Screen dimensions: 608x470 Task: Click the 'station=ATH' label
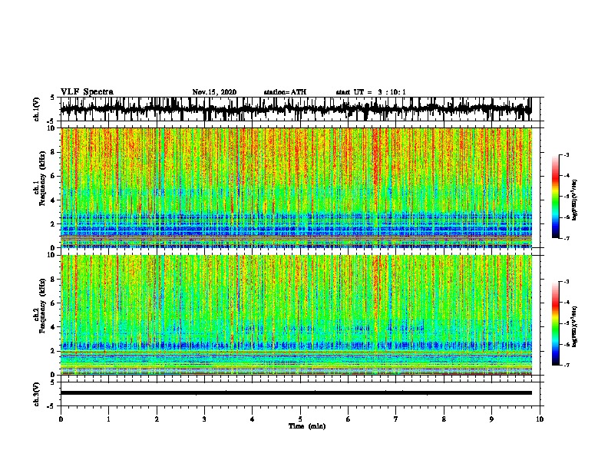(x=285, y=92)
